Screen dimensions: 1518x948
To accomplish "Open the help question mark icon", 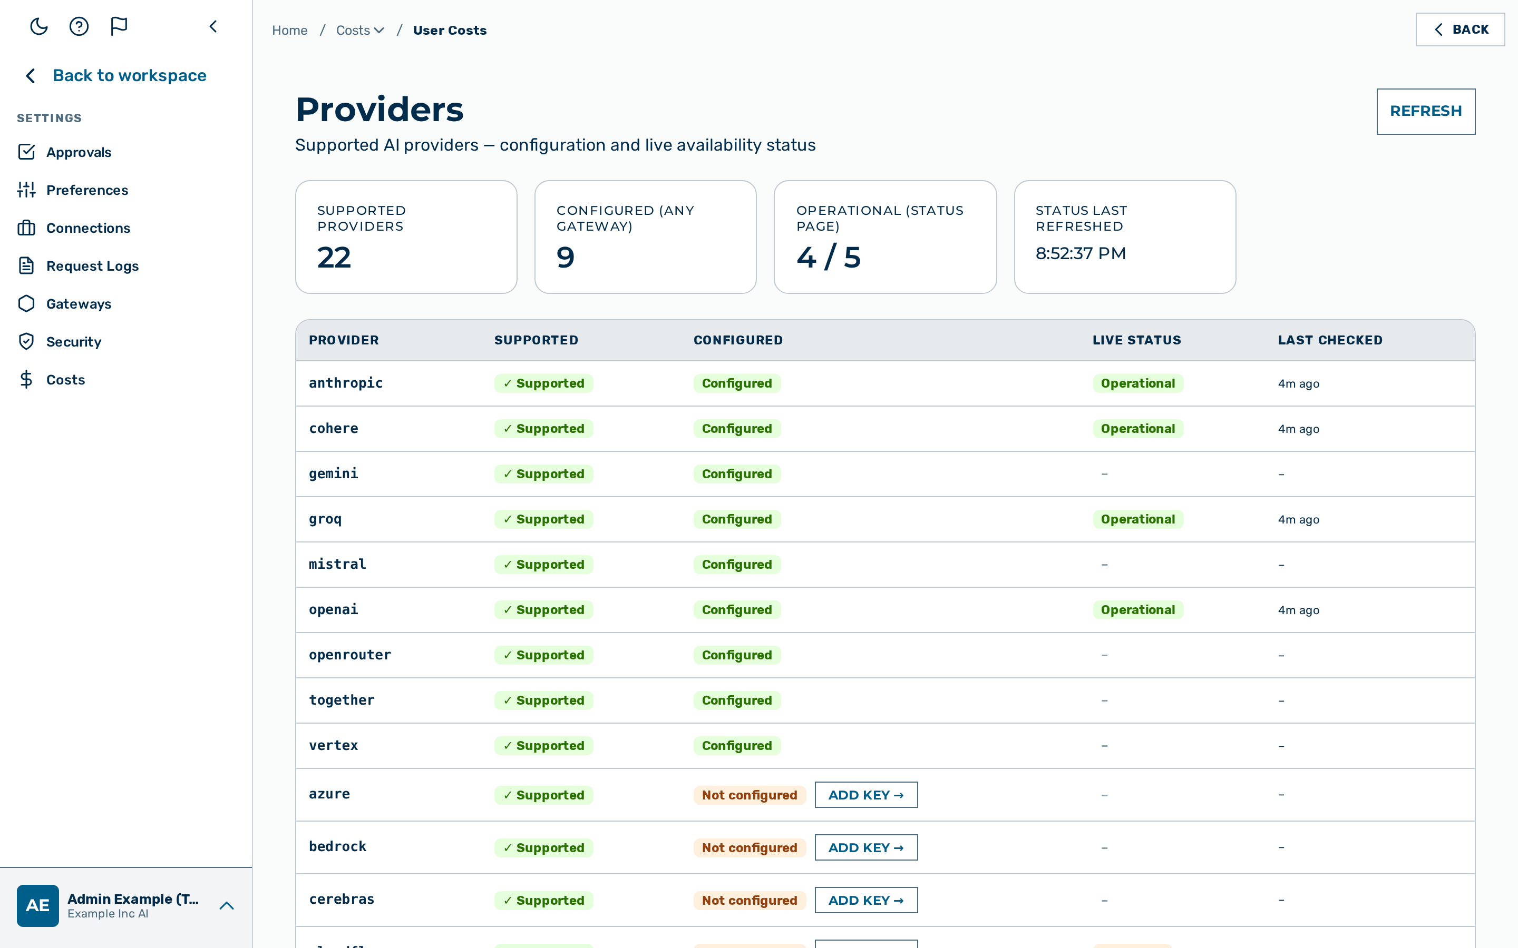I will pos(79,26).
